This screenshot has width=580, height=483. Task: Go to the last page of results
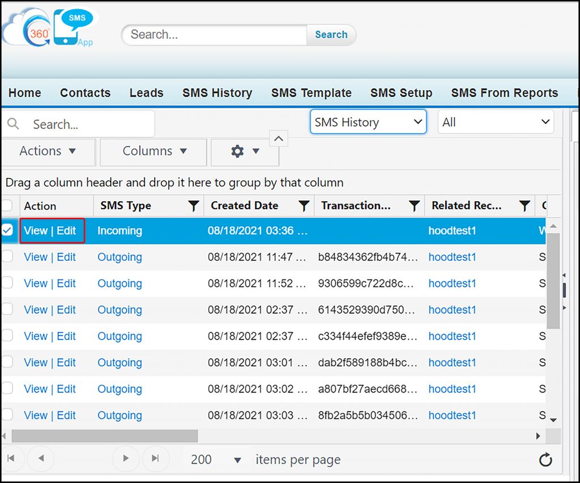(155, 459)
